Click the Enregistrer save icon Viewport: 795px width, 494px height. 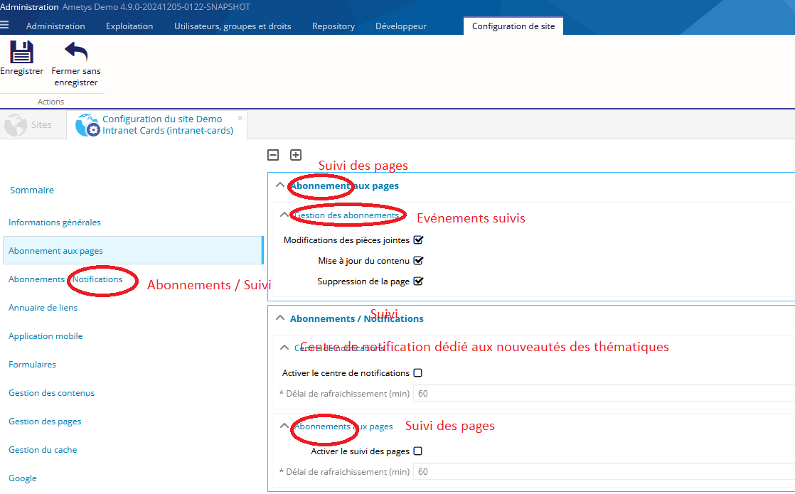[x=21, y=53]
